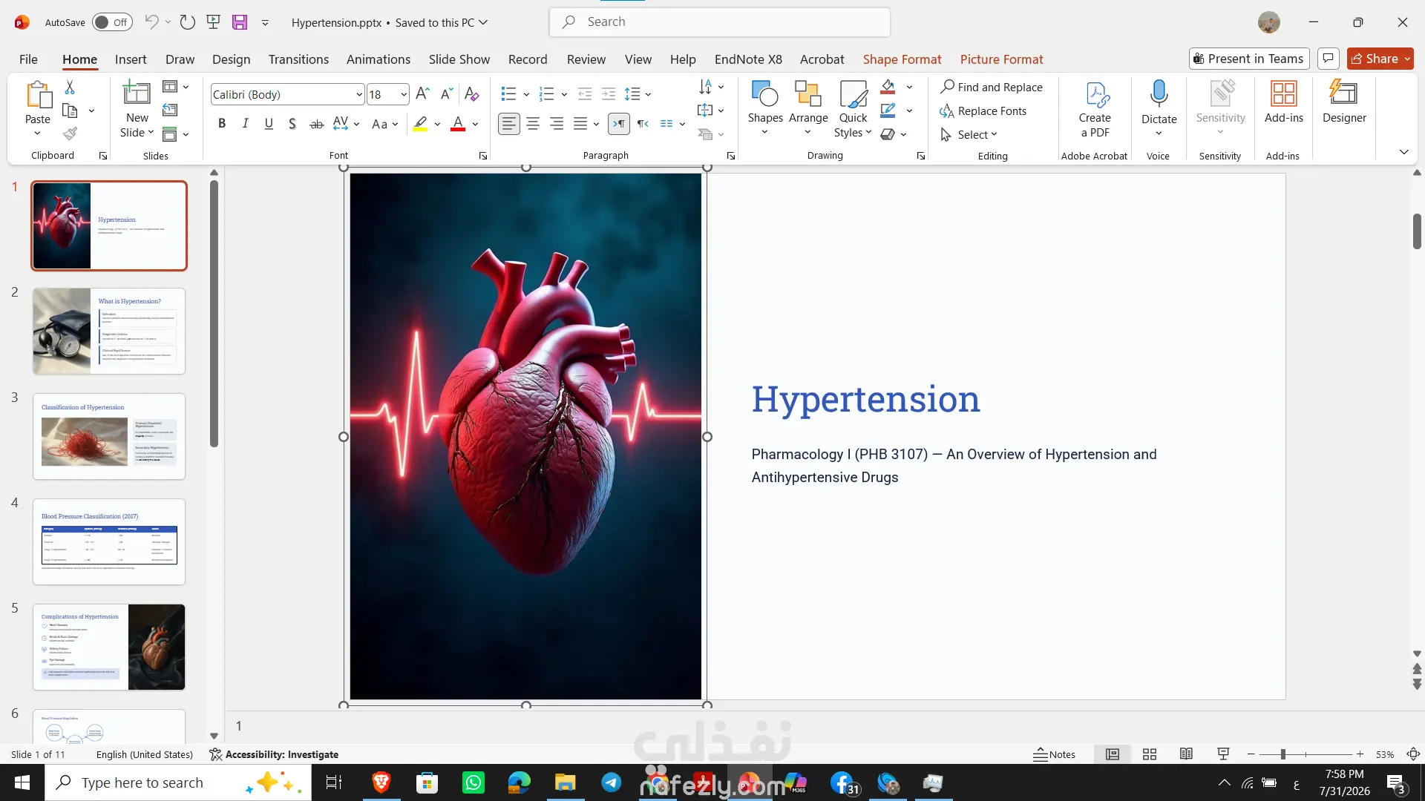Open the Select dropdown in Editing

point(970,134)
